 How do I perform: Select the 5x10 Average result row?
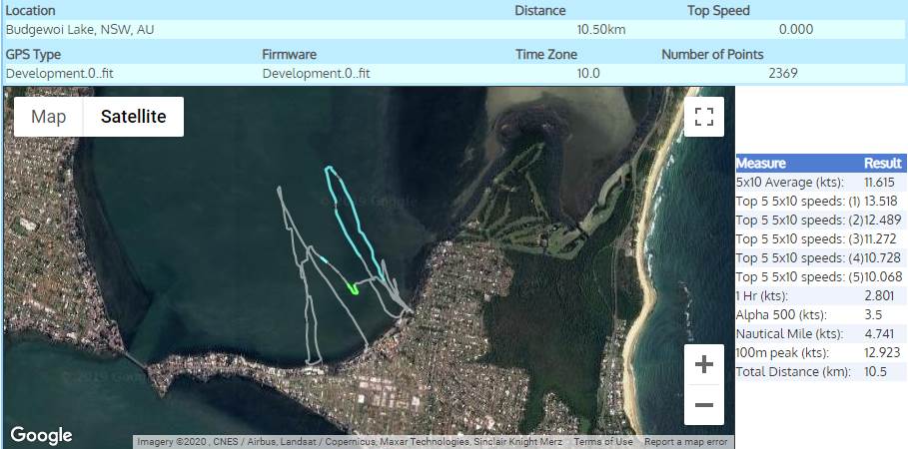coord(821,183)
